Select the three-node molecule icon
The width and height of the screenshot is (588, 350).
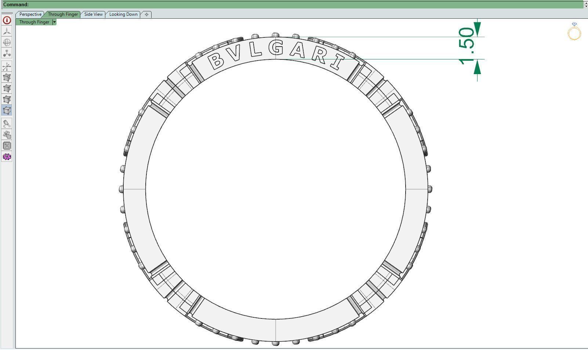(x=7, y=54)
